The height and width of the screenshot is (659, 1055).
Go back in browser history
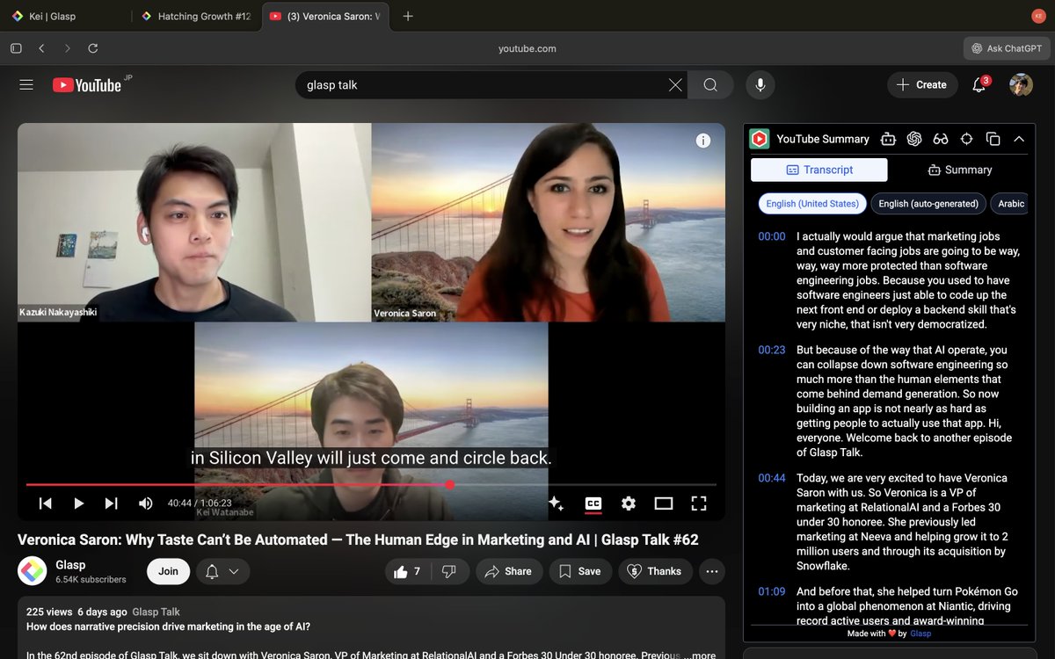tap(41, 48)
